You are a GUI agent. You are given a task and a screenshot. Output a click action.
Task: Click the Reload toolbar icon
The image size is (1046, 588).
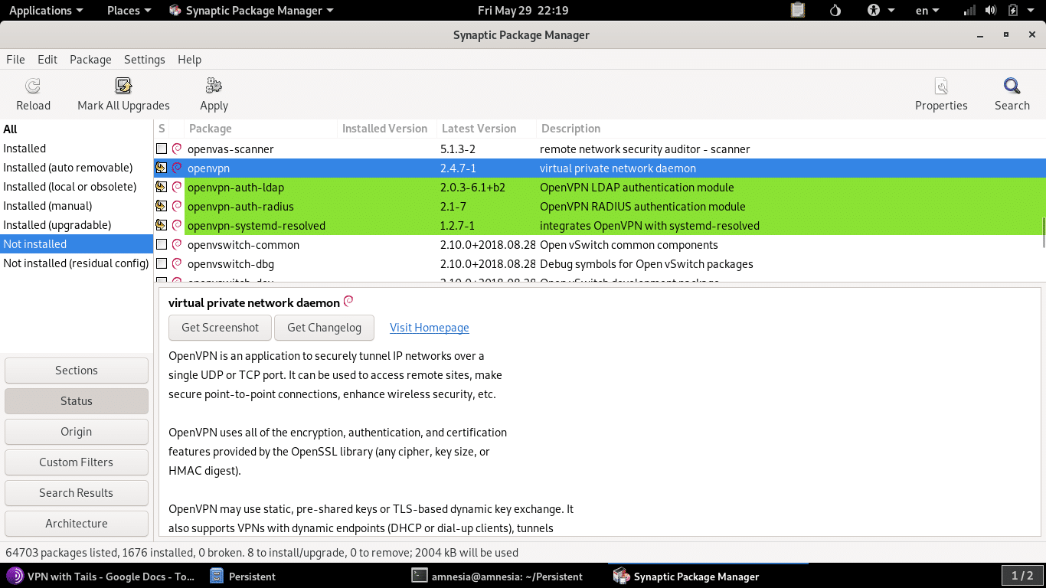(x=32, y=93)
